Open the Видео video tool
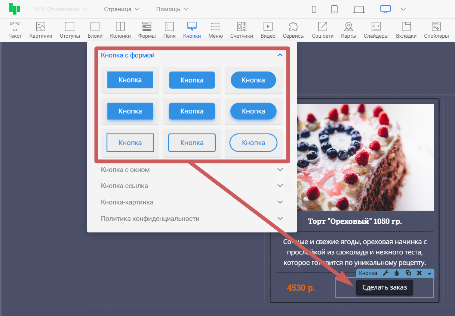The height and width of the screenshot is (316, 455). 268,30
